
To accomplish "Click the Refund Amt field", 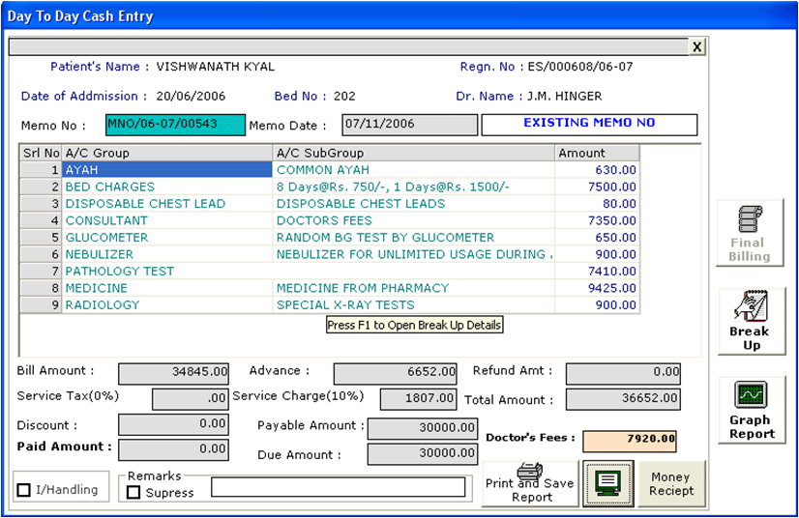I will tap(623, 373).
